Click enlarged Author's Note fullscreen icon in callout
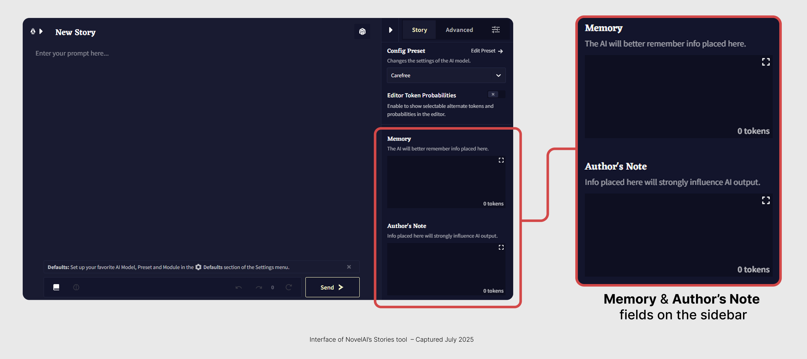The height and width of the screenshot is (359, 807). click(x=766, y=200)
